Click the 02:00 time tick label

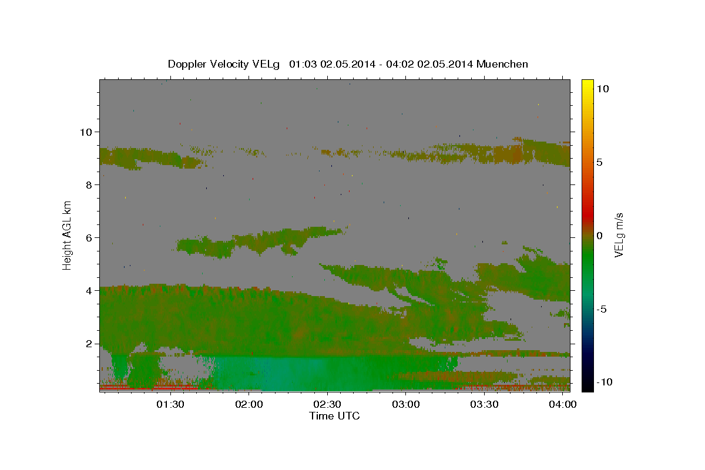pyautogui.click(x=249, y=404)
